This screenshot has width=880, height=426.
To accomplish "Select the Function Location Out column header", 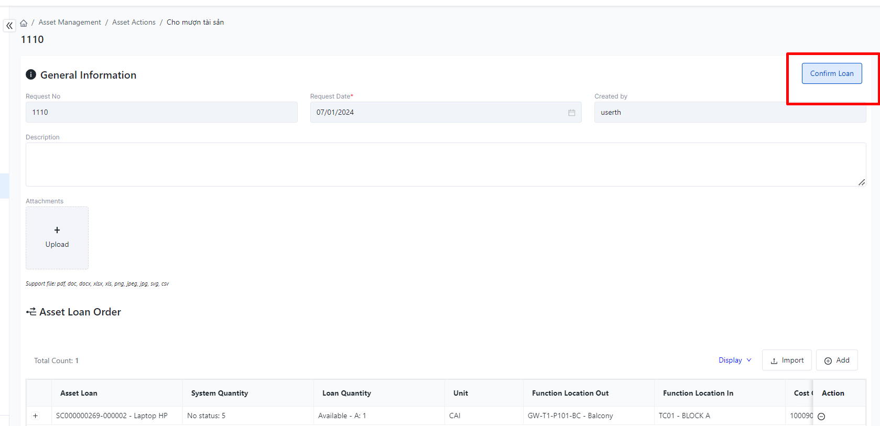I will [570, 394].
